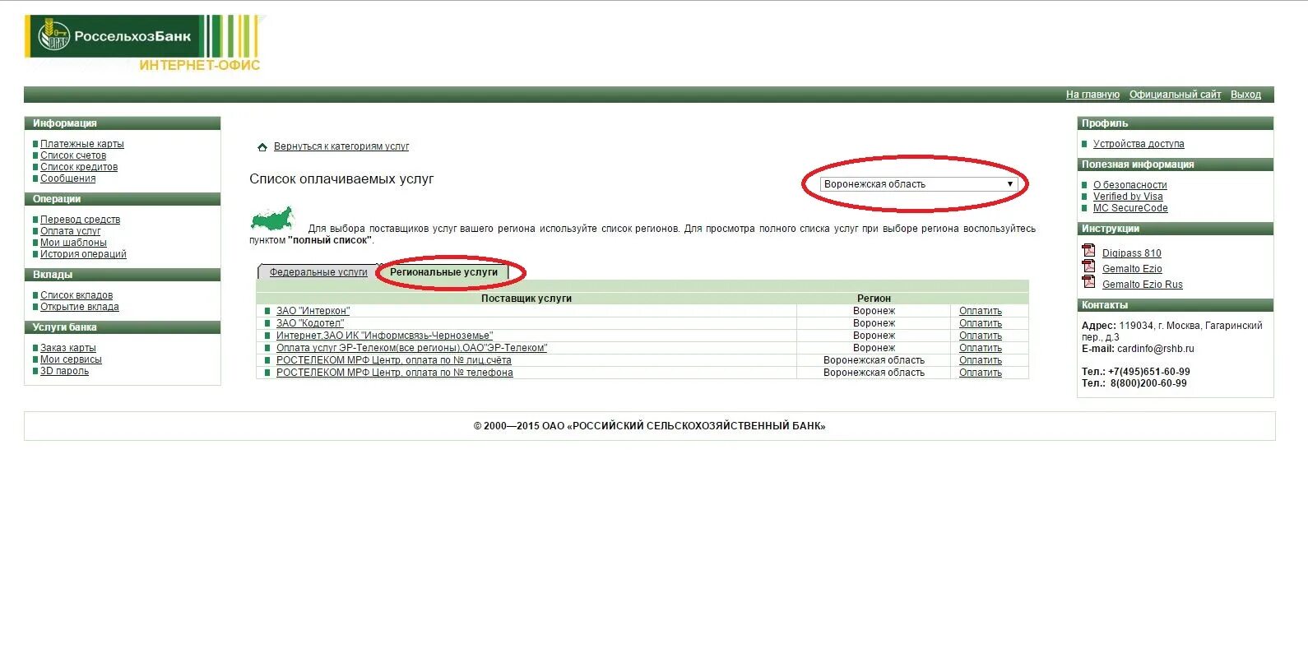This screenshot has height=658, width=1308.
Task: Open 'РОСТЕЛЕКОМ МРФ Центр, оплата по № телефона'
Action: (x=395, y=373)
